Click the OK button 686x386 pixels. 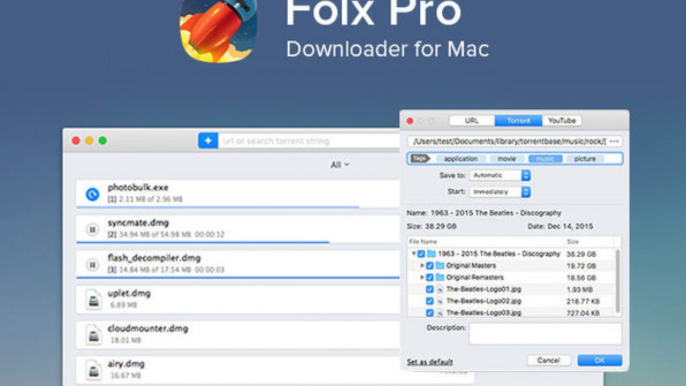pyautogui.click(x=600, y=360)
